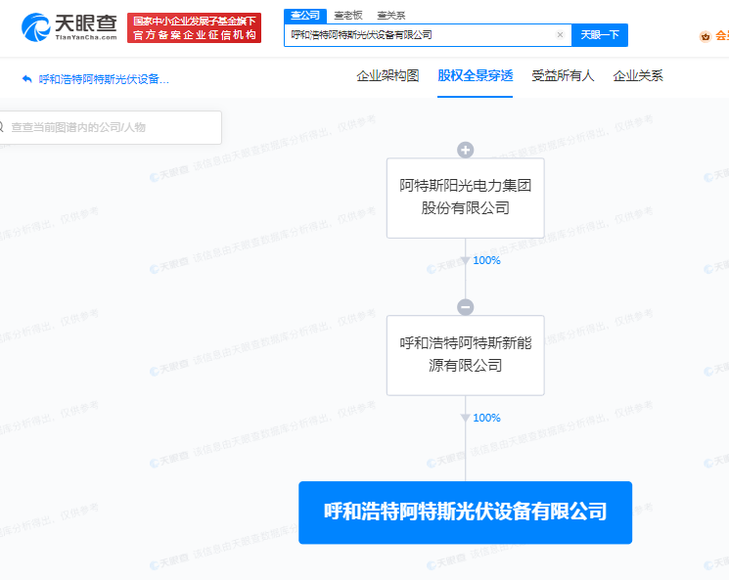This screenshot has height=580, width=729.
Task: Switch to the 查关系 search tab
Action: coord(390,15)
